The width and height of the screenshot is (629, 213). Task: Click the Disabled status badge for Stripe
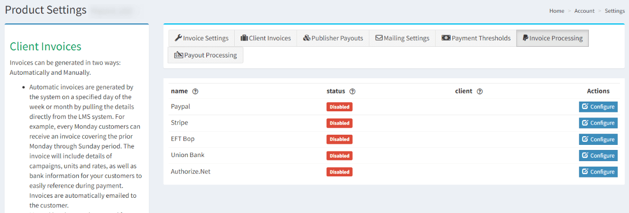tap(339, 123)
